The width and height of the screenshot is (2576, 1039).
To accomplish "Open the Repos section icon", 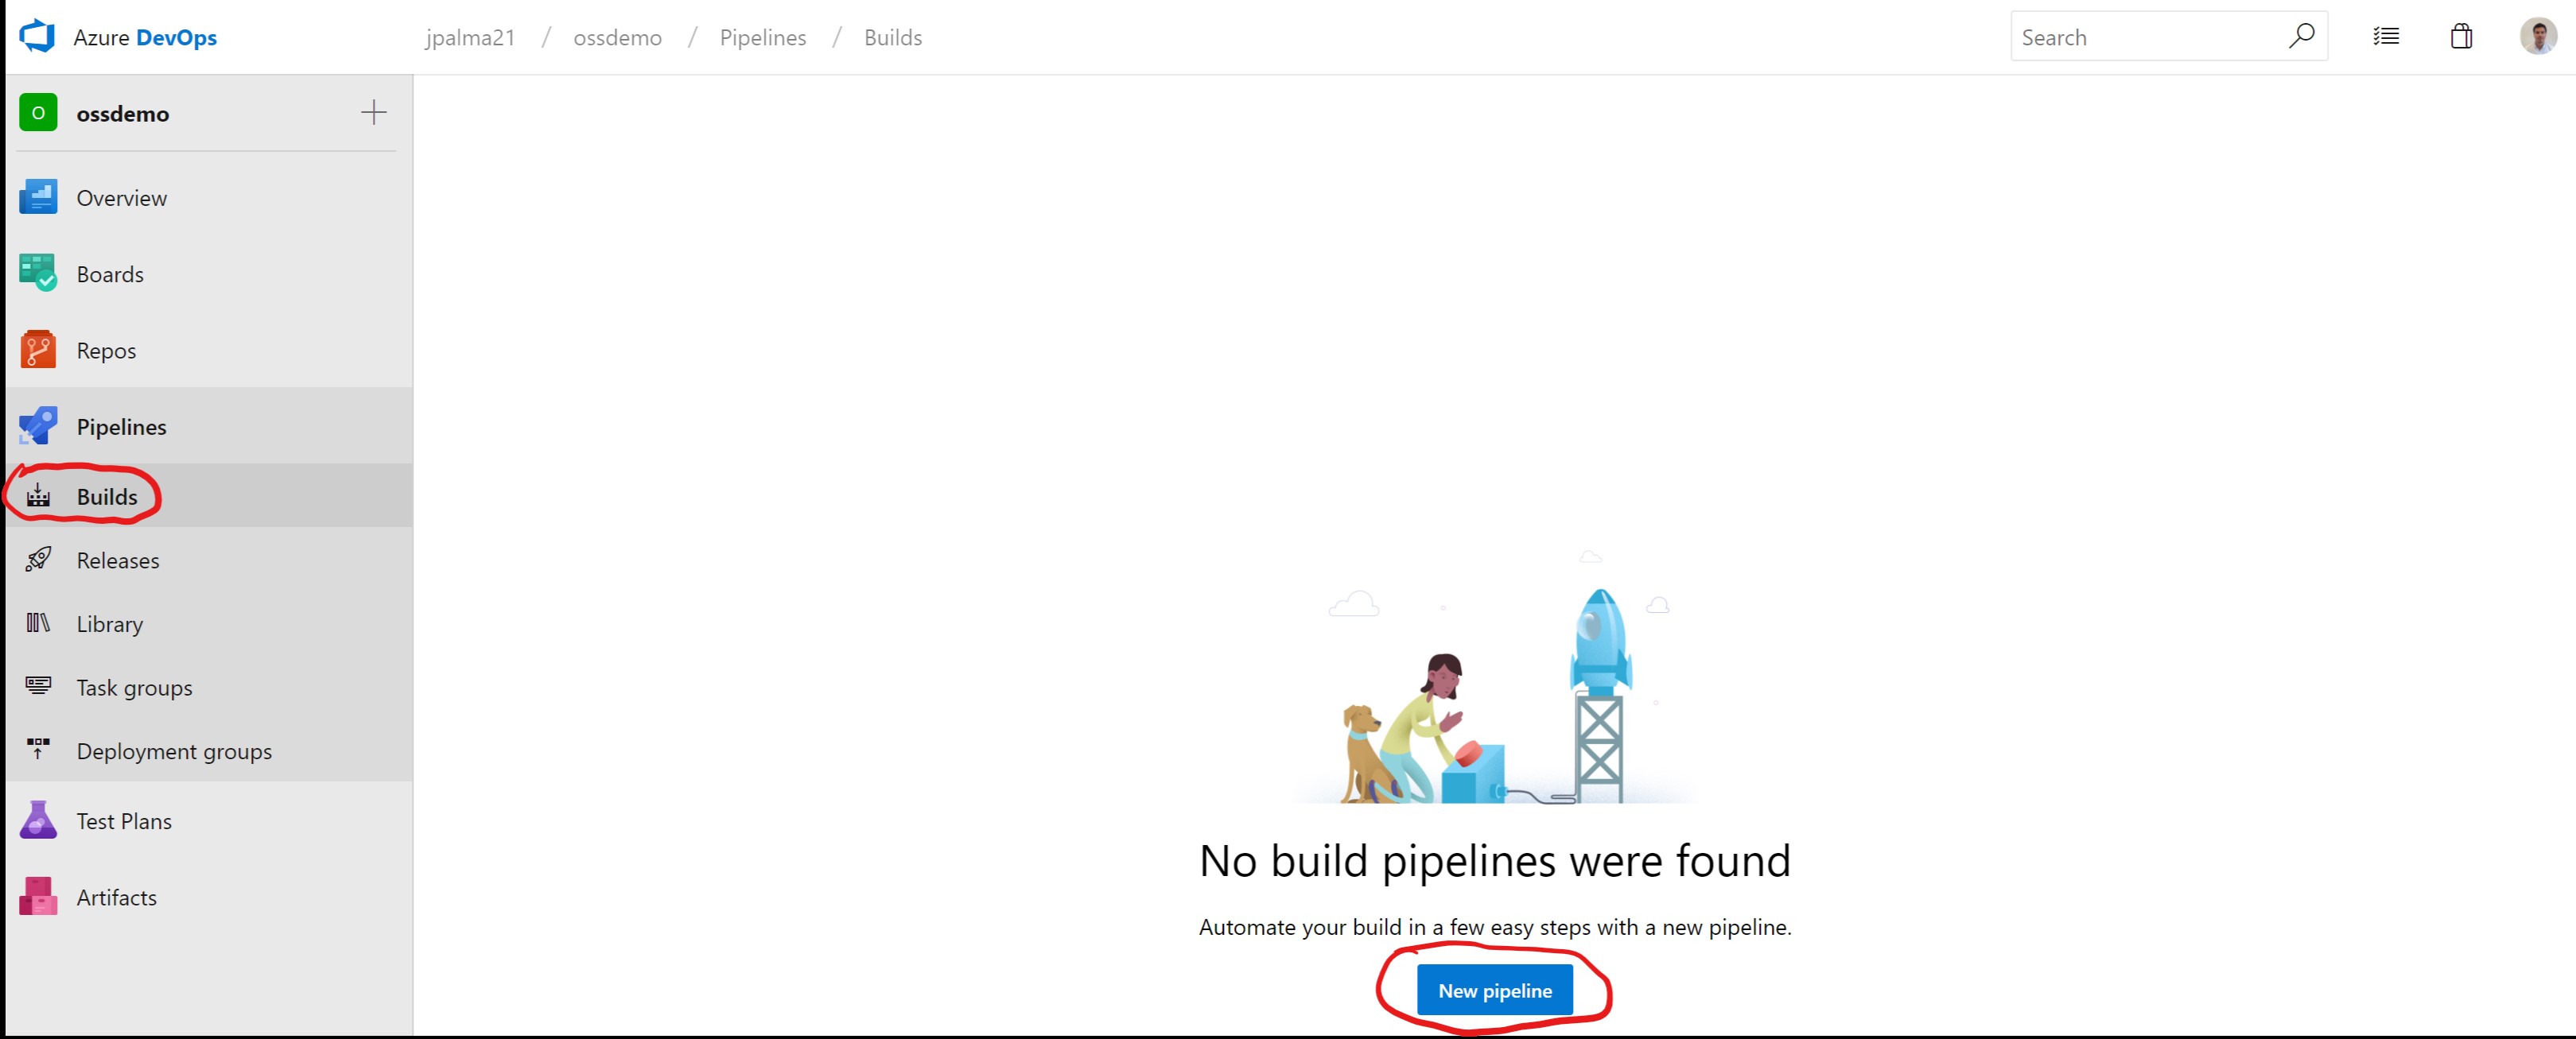I will [38, 350].
